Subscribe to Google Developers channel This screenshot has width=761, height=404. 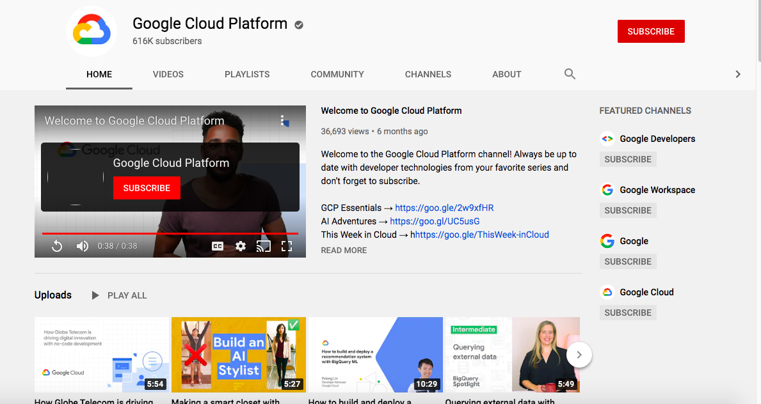pyautogui.click(x=628, y=160)
